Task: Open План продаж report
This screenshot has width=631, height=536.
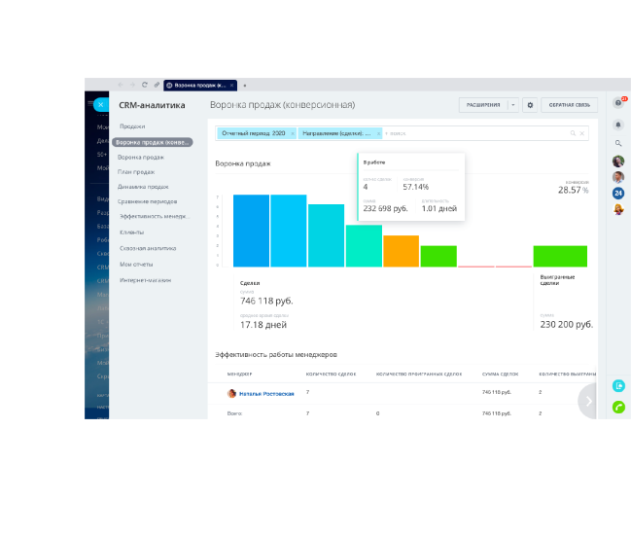Action: (x=136, y=172)
